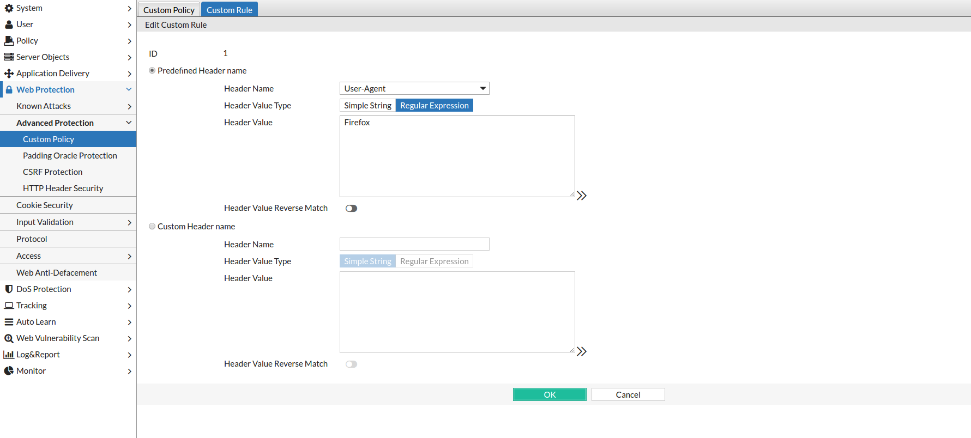Click the Server Objects icon

[x=9, y=57]
